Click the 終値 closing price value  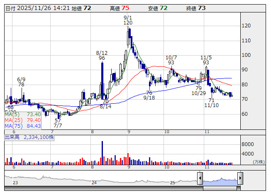tap(202, 8)
